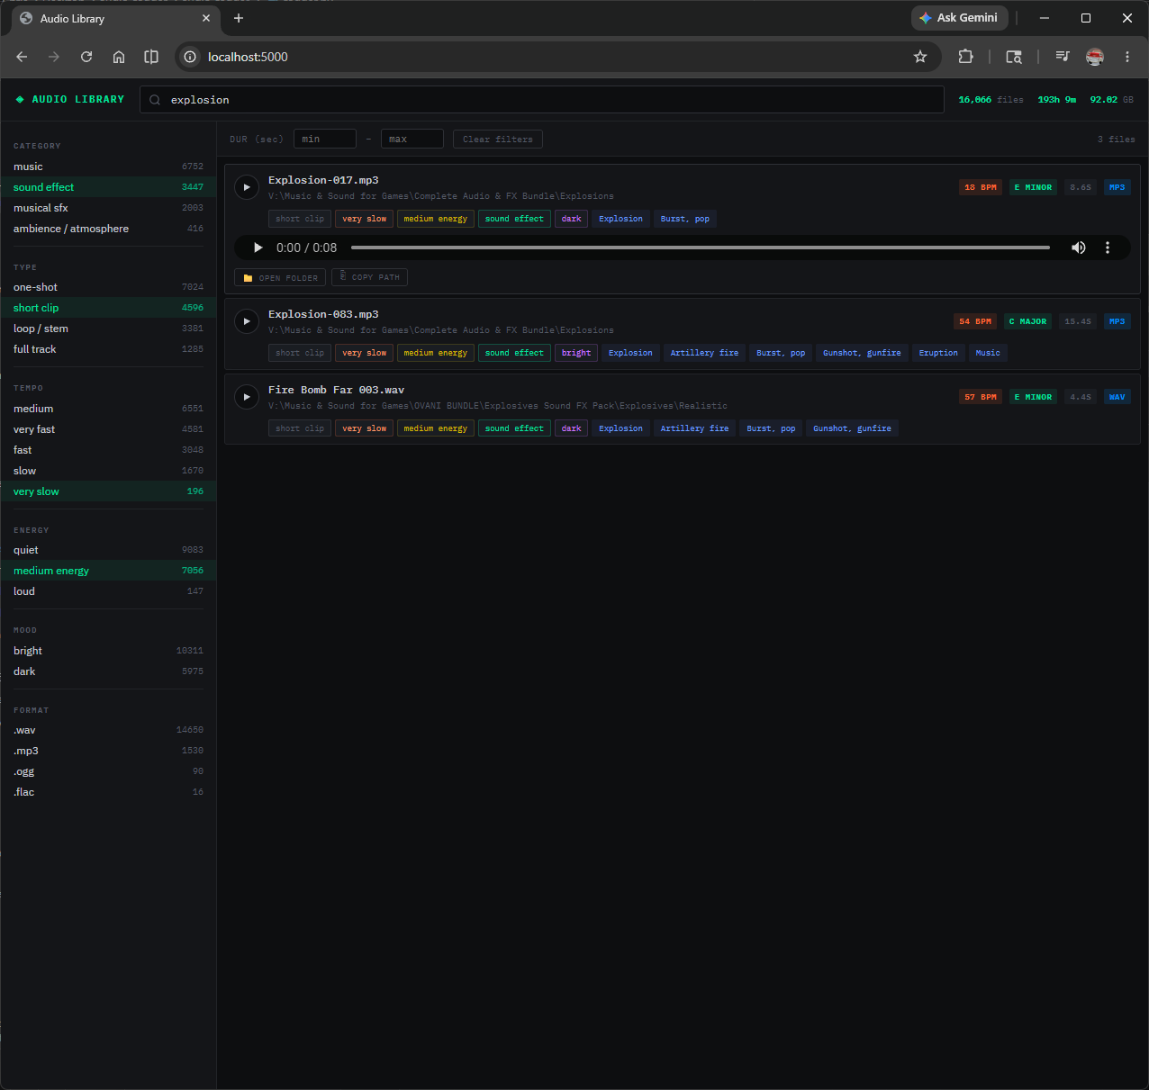Filter by .wav format
This screenshot has width=1149, height=1090.
pos(108,730)
